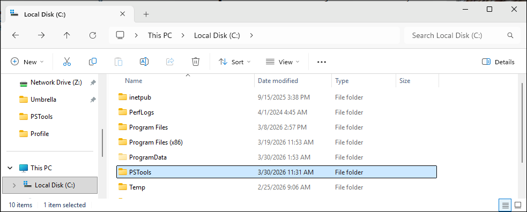Click '10 items' in status bar
Viewport: 527px width, 212px height.
pyautogui.click(x=20, y=205)
